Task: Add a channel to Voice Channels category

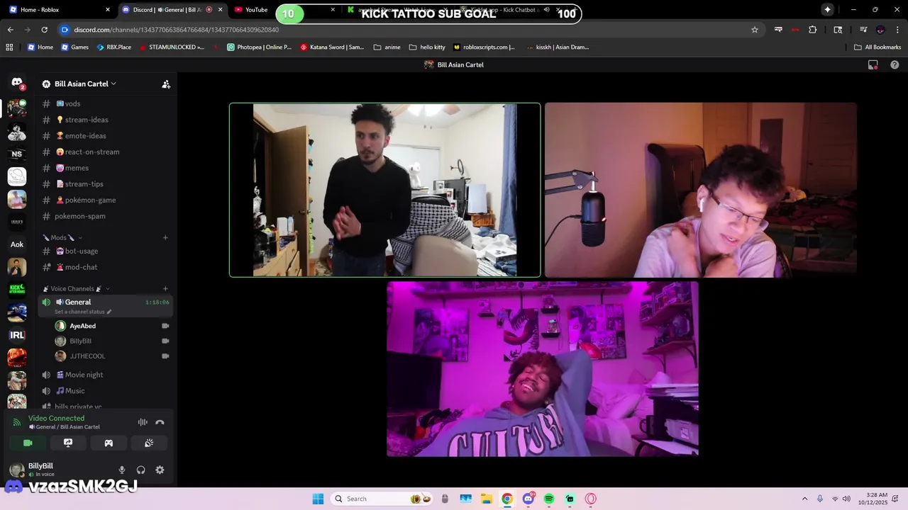Action: click(x=165, y=288)
